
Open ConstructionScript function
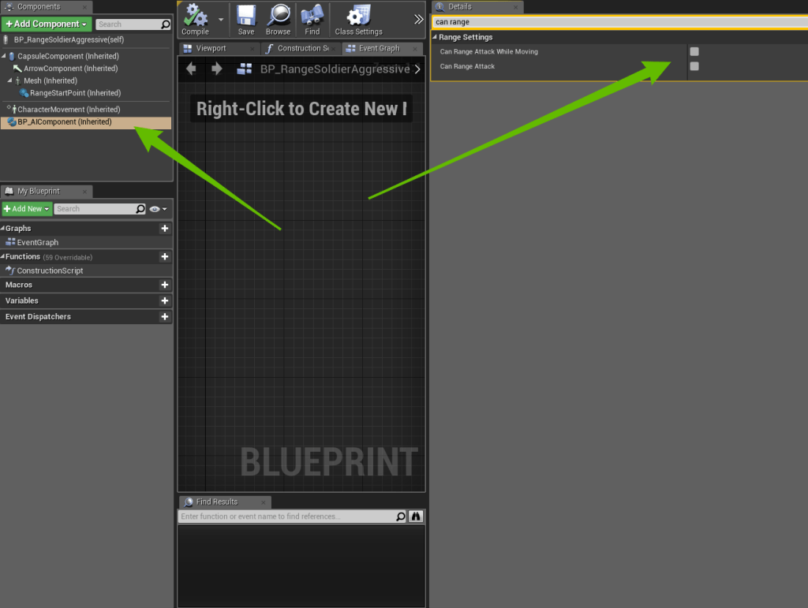50,270
